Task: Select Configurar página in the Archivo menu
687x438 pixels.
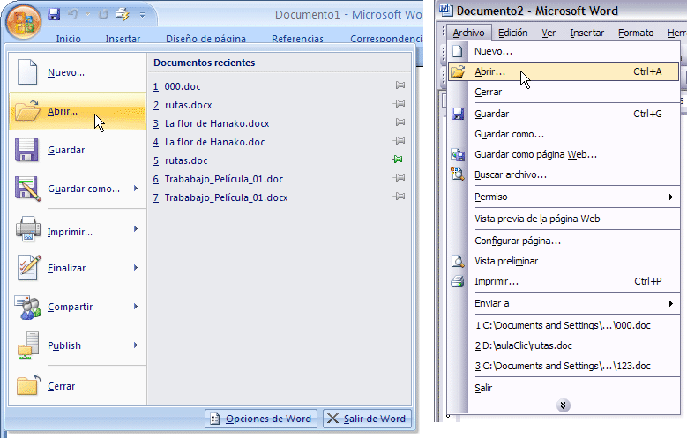Action: (x=518, y=241)
